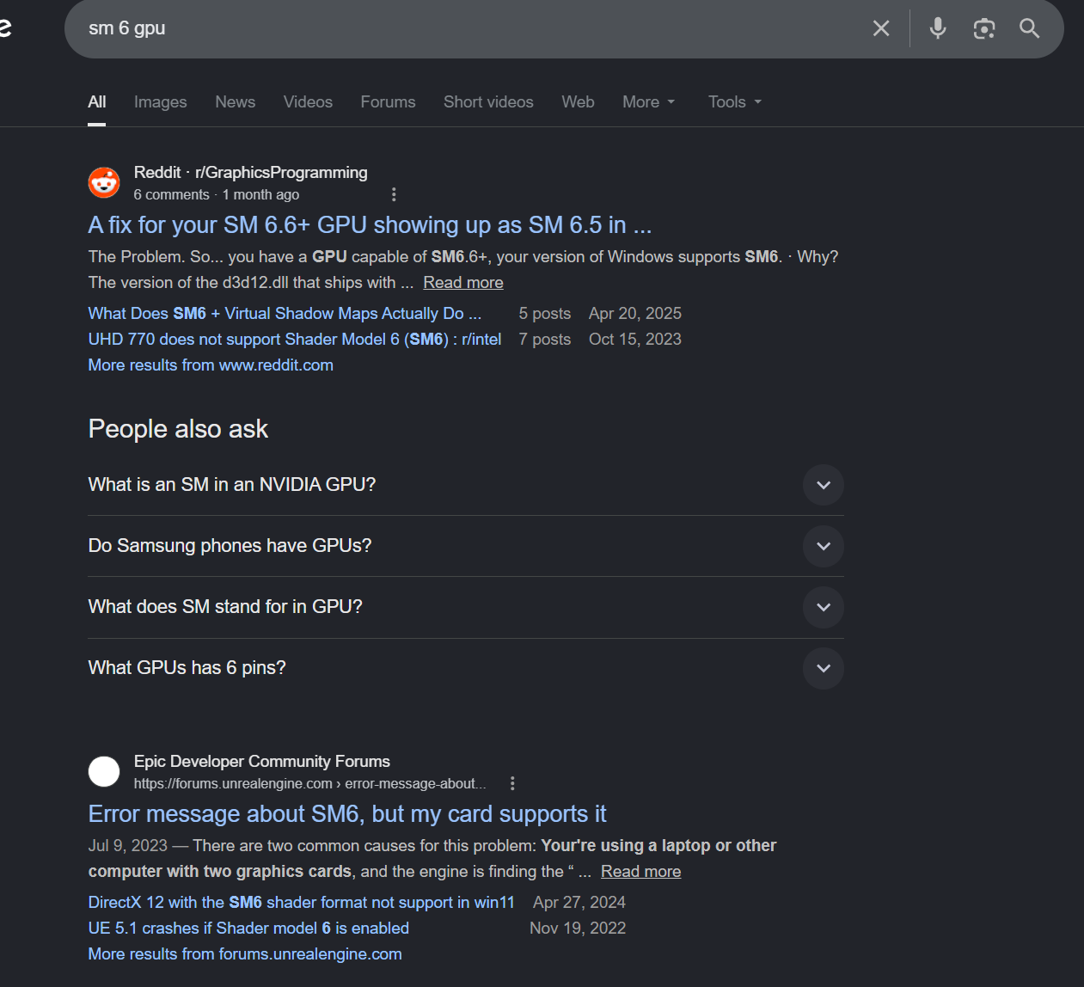Open "UHD 770 does not support Shader Model 6" link
This screenshot has height=987, width=1084.
click(x=295, y=340)
